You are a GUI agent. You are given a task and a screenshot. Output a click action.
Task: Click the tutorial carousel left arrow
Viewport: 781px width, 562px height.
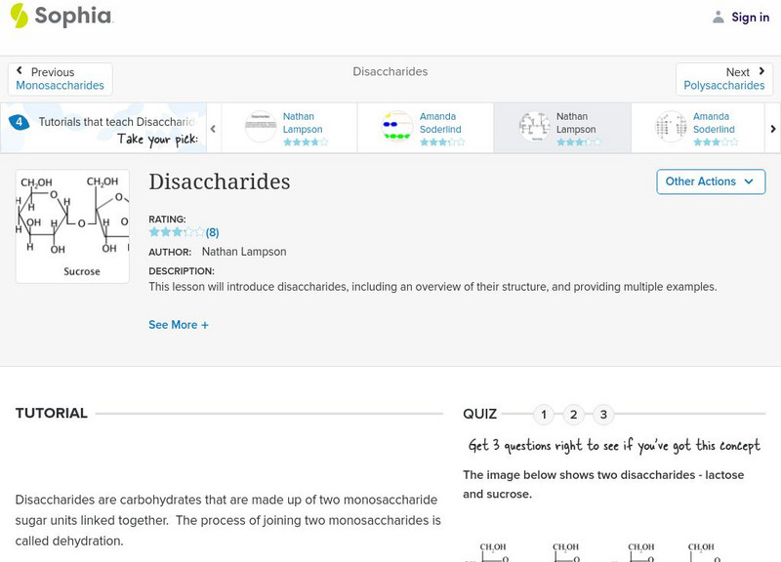pos(213,129)
